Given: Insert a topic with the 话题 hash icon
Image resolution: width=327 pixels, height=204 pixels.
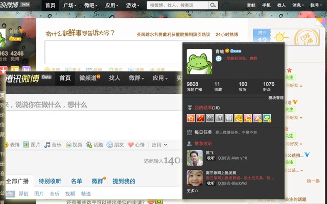Looking at the screenshot, I should tap(89, 145).
